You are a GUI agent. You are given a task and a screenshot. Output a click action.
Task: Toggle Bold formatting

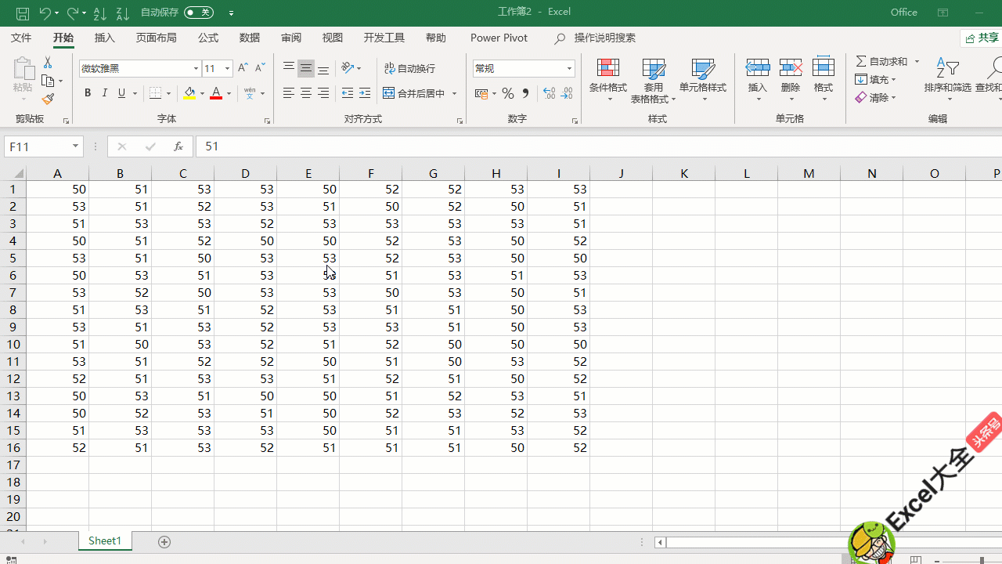pyautogui.click(x=88, y=93)
